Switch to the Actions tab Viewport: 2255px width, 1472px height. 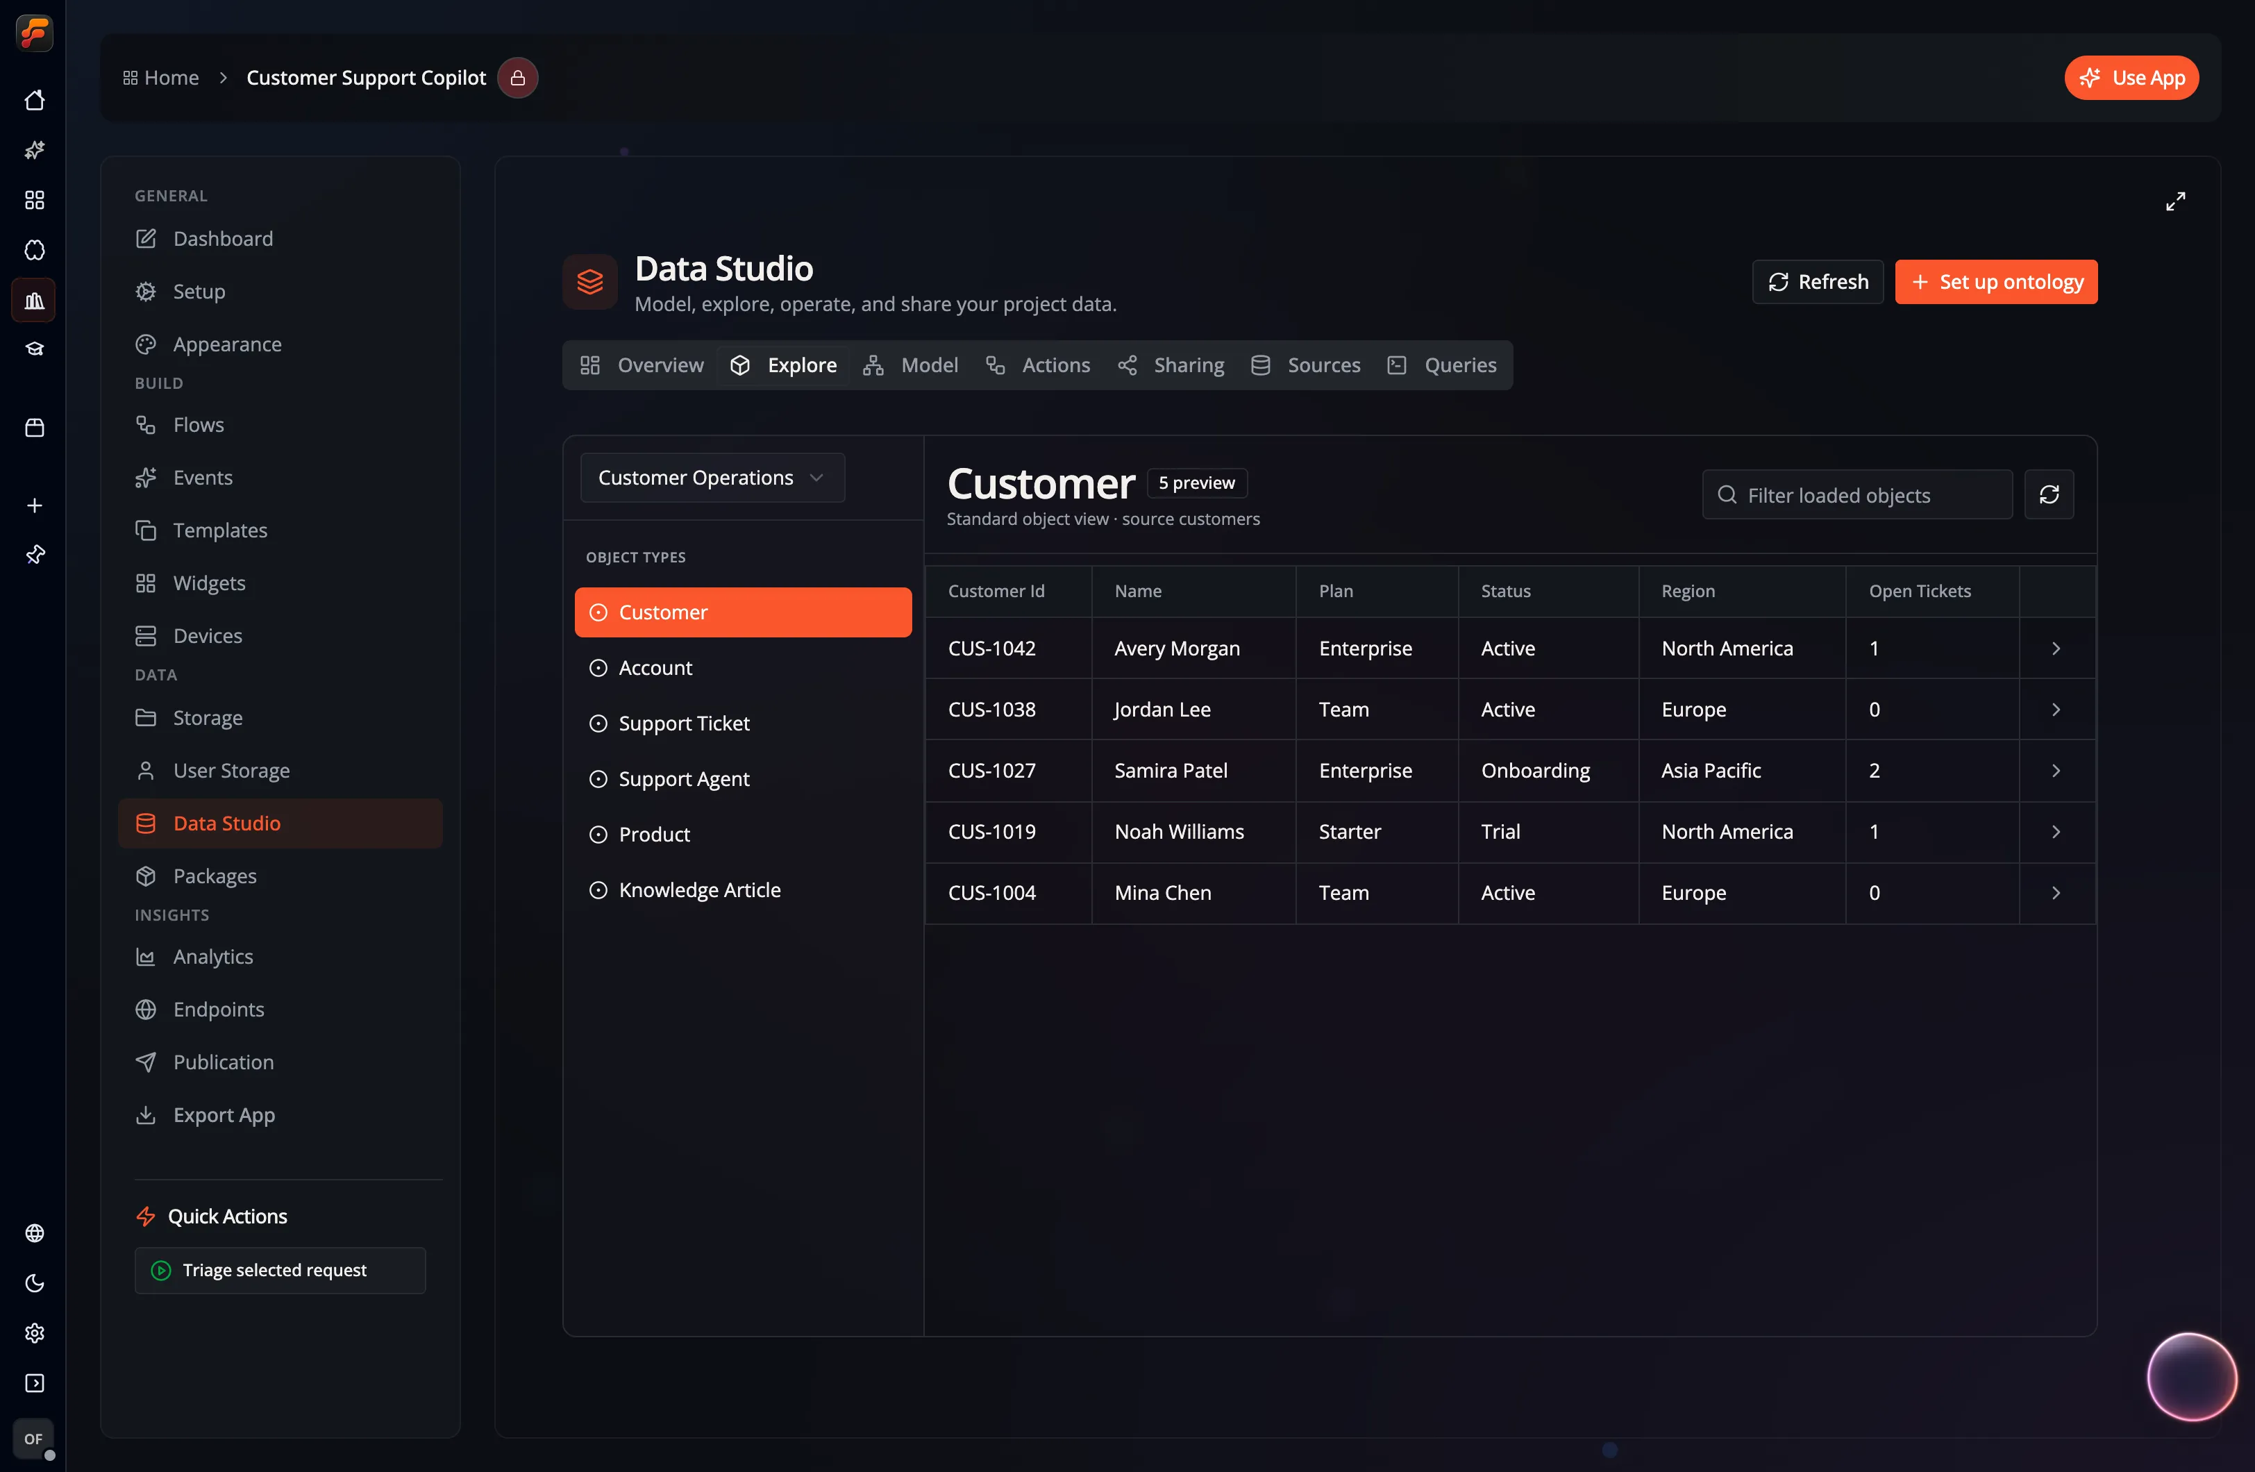[x=1037, y=365]
